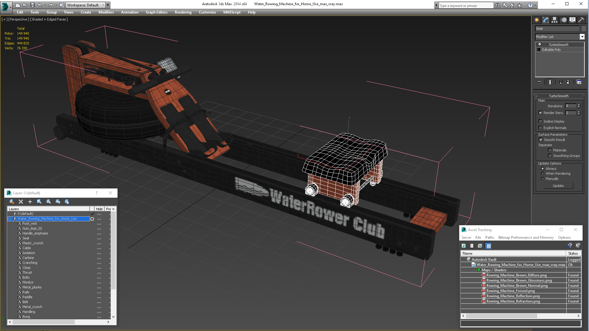589x331 pixels.
Task: Toggle TurboSmooth lightbulb in modifier stack
Action: click(x=540, y=45)
